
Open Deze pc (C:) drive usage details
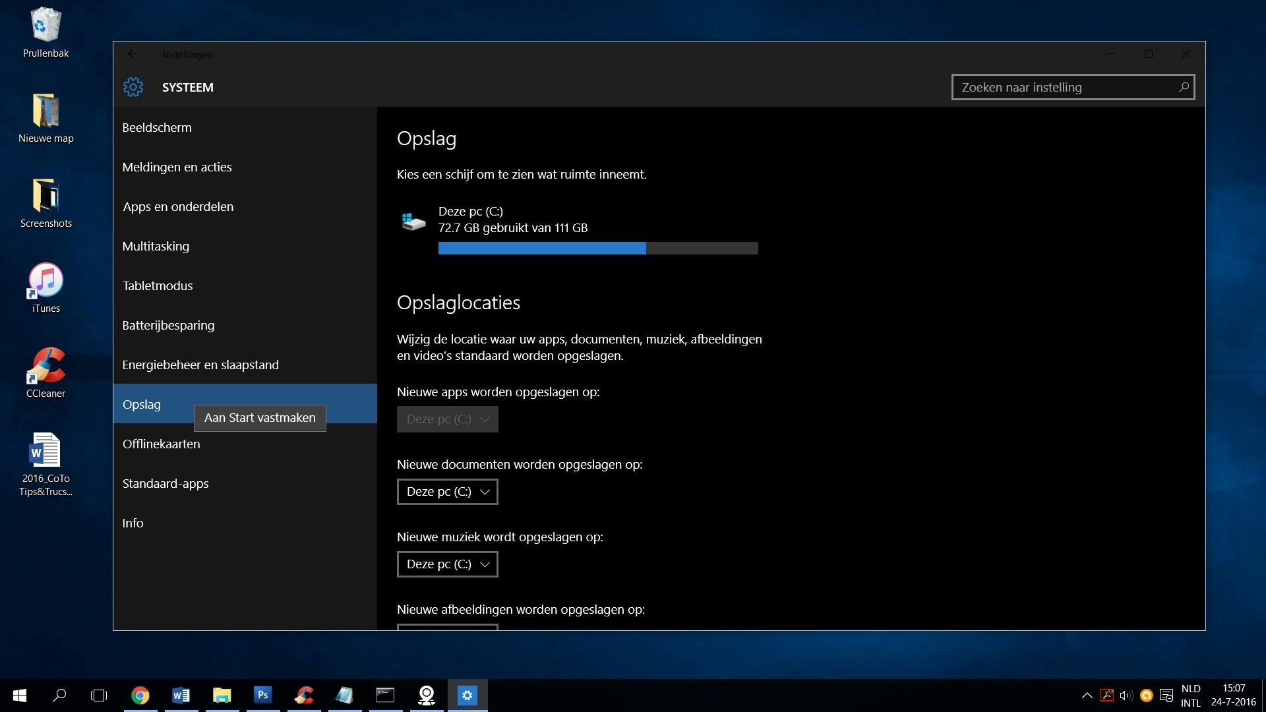click(470, 212)
